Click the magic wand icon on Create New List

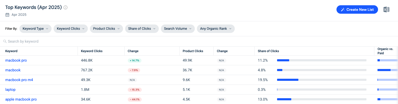click(343, 9)
